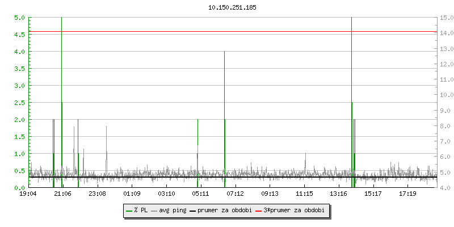The height and width of the screenshot is (227, 454).
Task: Pick the 05:11 time axis label
Action: [201, 194]
